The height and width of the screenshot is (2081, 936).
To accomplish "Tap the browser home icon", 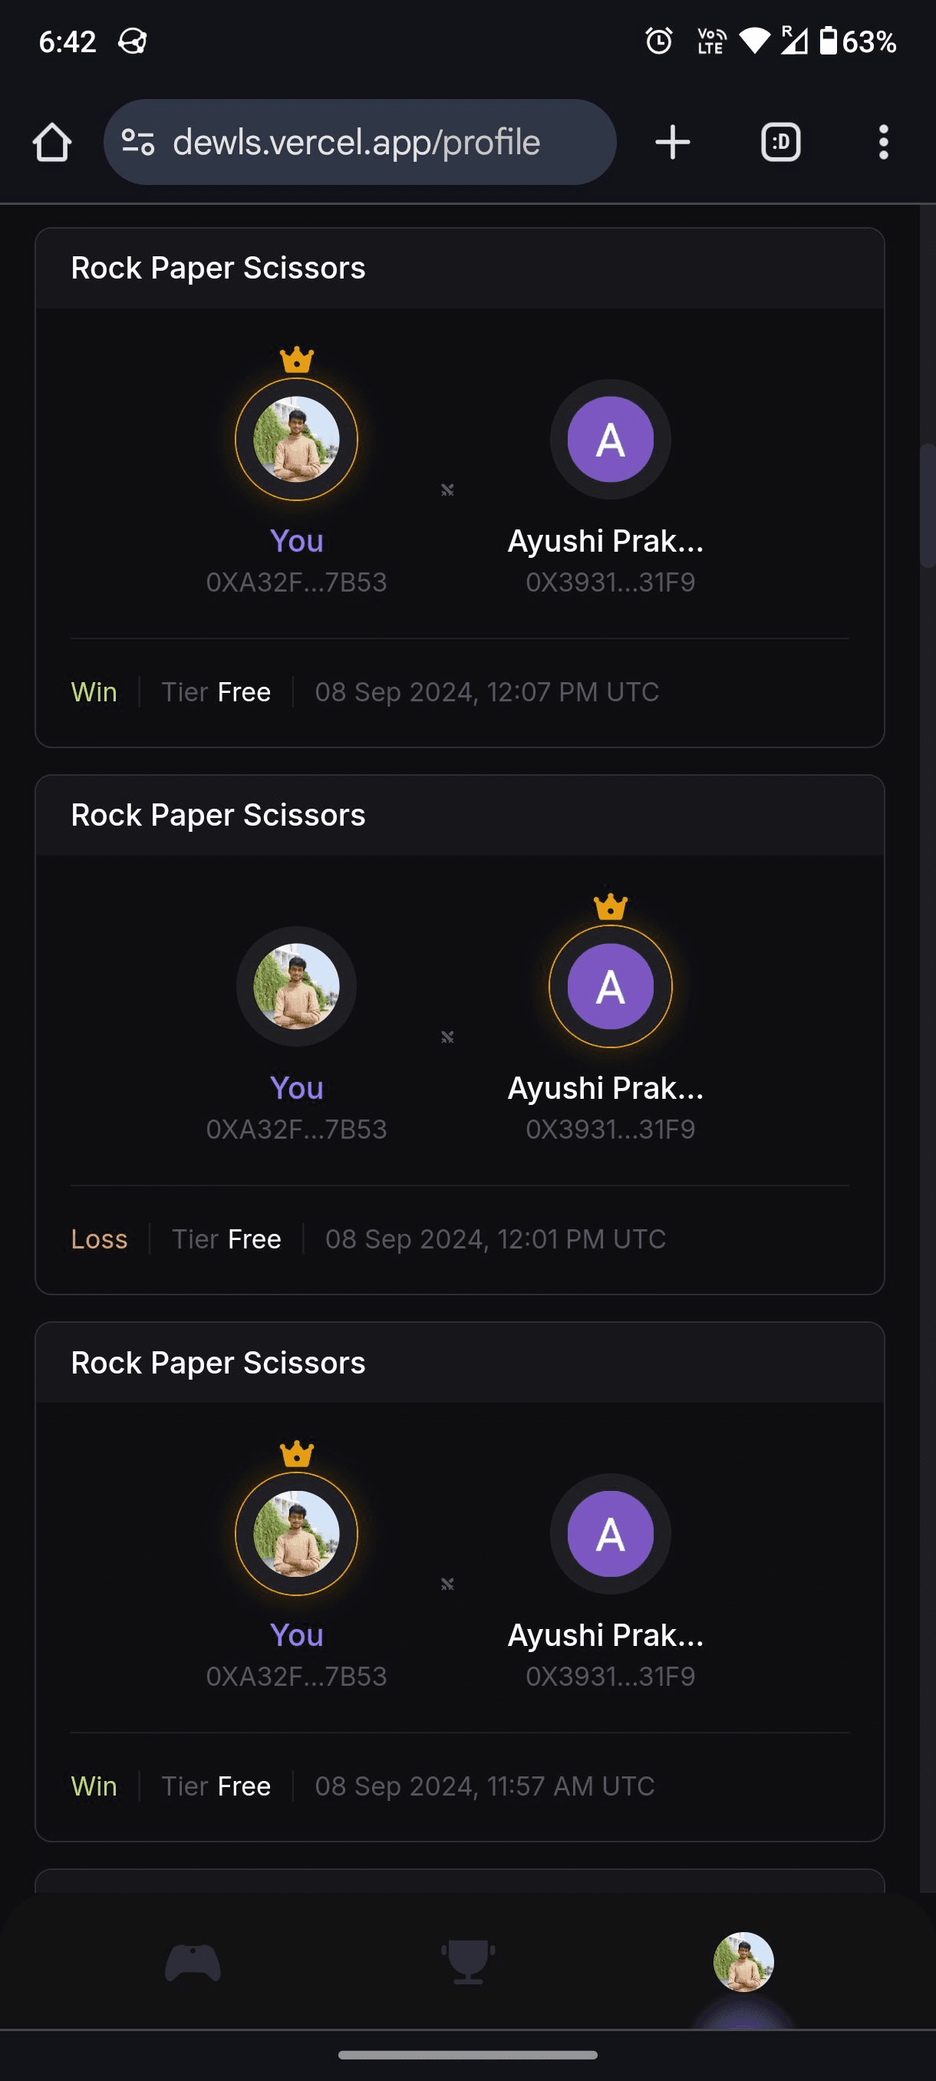I will (x=52, y=142).
